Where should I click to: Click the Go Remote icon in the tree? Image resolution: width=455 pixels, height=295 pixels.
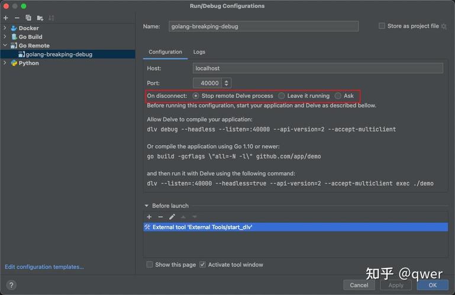click(x=14, y=45)
